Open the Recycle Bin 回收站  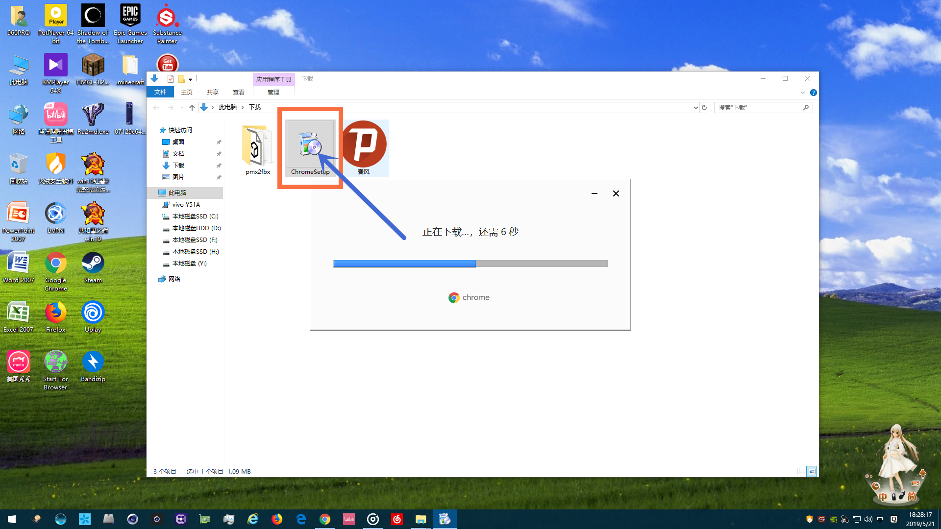click(18, 168)
